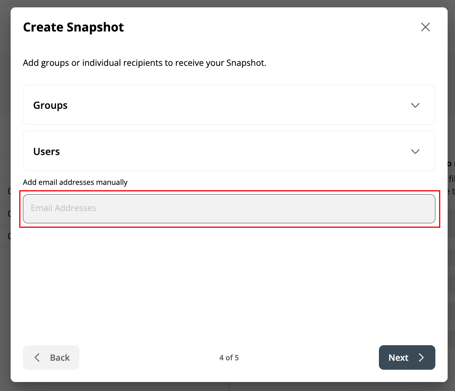Click the Groups heading text

pyautogui.click(x=50, y=105)
